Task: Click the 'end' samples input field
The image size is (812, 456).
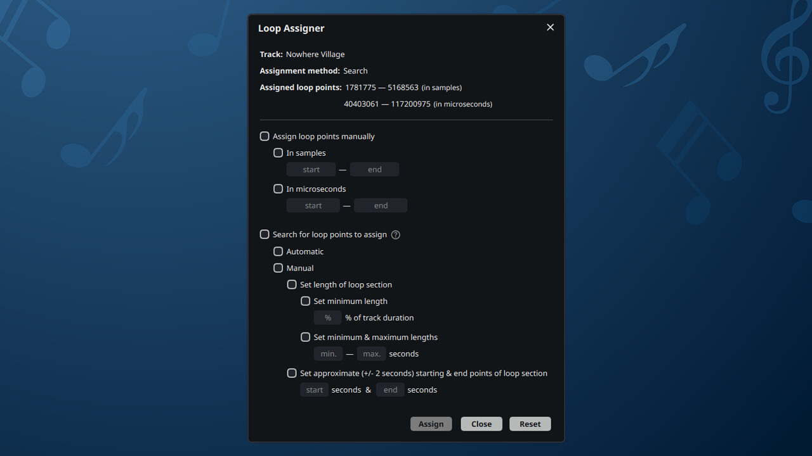Action: click(x=374, y=169)
